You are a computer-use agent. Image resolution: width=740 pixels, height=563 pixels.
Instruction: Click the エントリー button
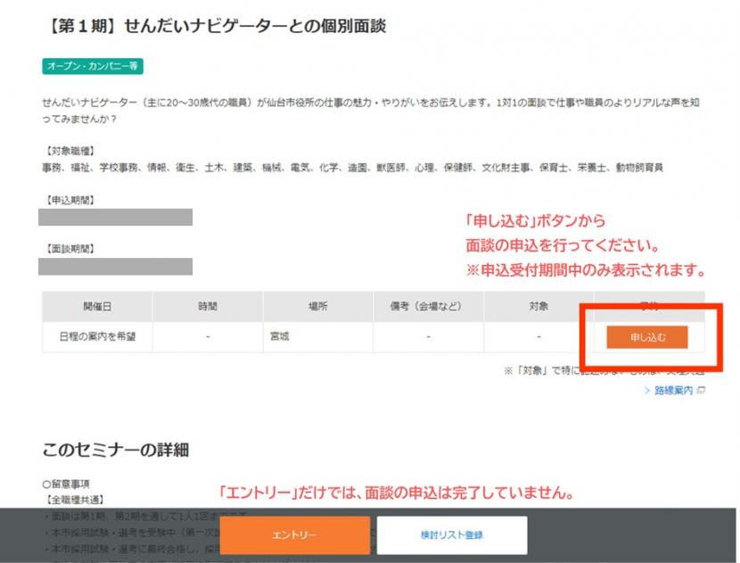pos(295,534)
